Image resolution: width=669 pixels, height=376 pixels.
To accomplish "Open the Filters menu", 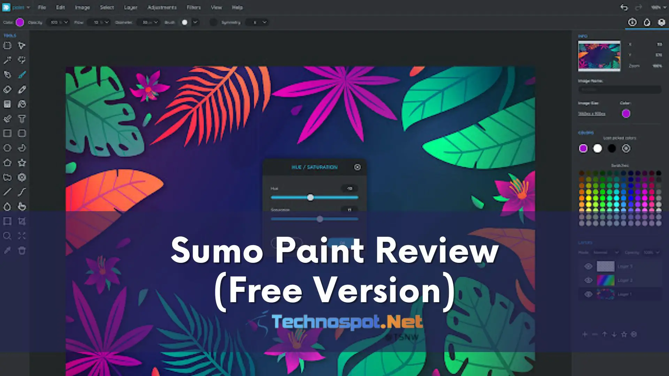I will click(x=194, y=7).
